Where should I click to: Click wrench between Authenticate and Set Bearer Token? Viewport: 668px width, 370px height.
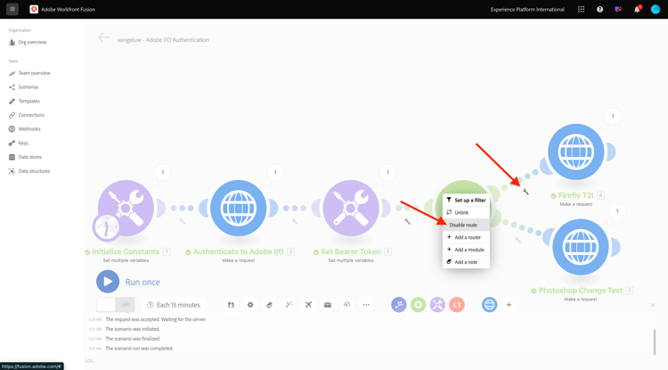(295, 221)
